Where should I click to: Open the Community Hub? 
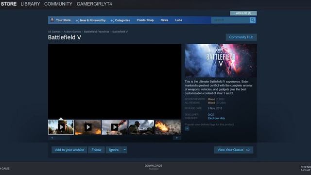pyautogui.click(x=241, y=37)
